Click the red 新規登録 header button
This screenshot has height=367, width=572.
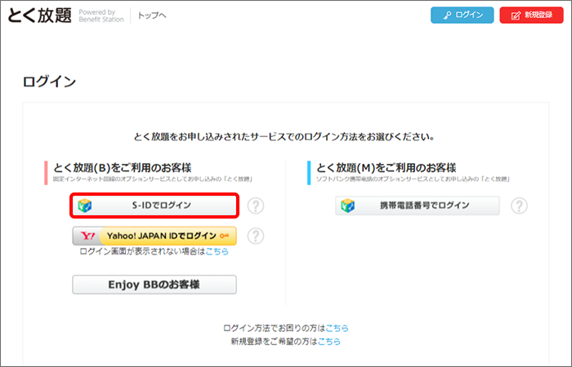(x=531, y=15)
